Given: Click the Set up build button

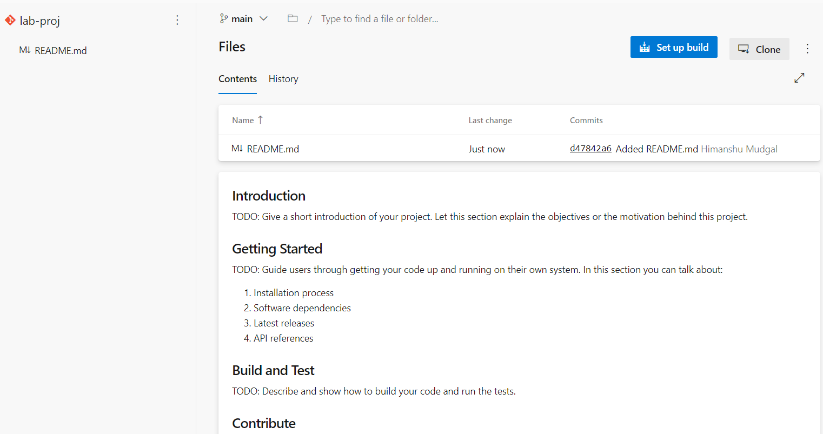Looking at the screenshot, I should [x=674, y=47].
